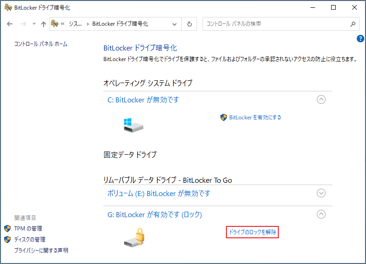Go up one level with up arrow

pyautogui.click(x=44, y=24)
